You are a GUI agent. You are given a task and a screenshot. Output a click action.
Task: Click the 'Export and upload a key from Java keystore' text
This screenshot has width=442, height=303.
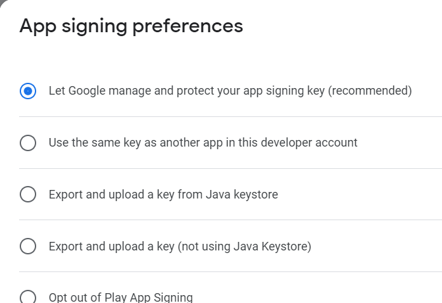click(x=163, y=195)
